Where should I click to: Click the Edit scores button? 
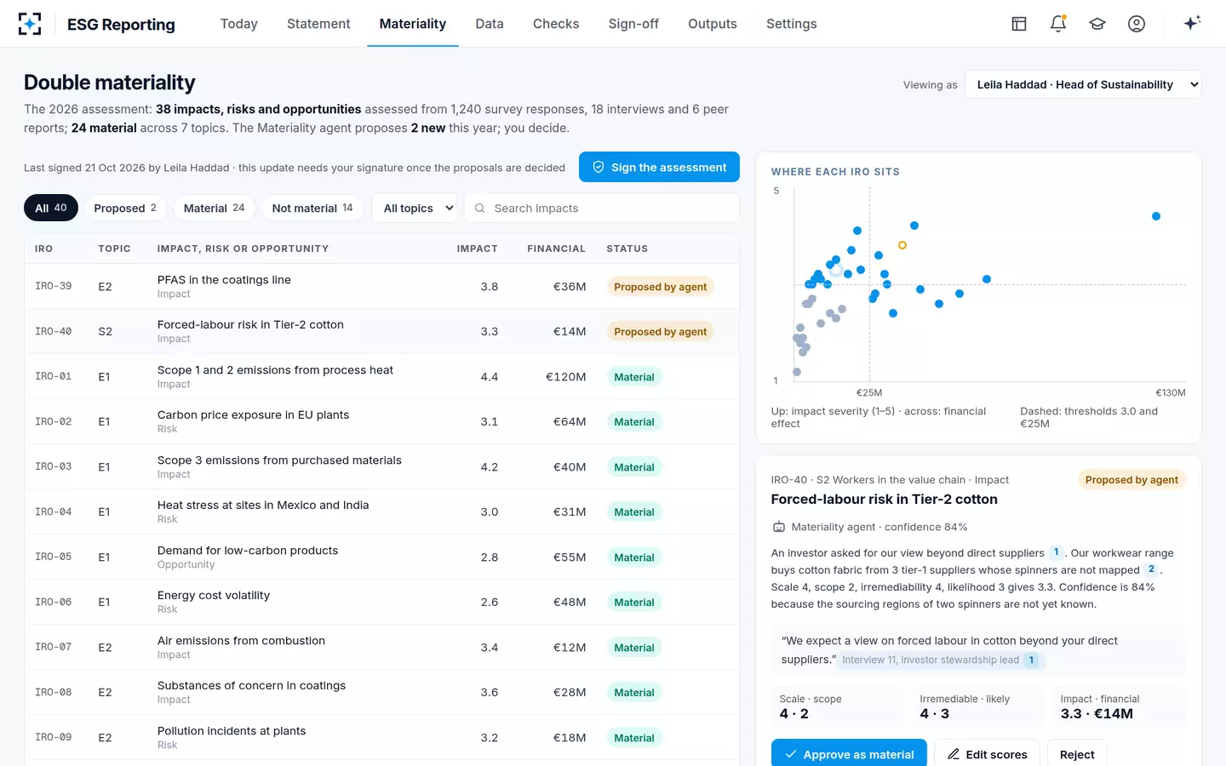point(987,754)
